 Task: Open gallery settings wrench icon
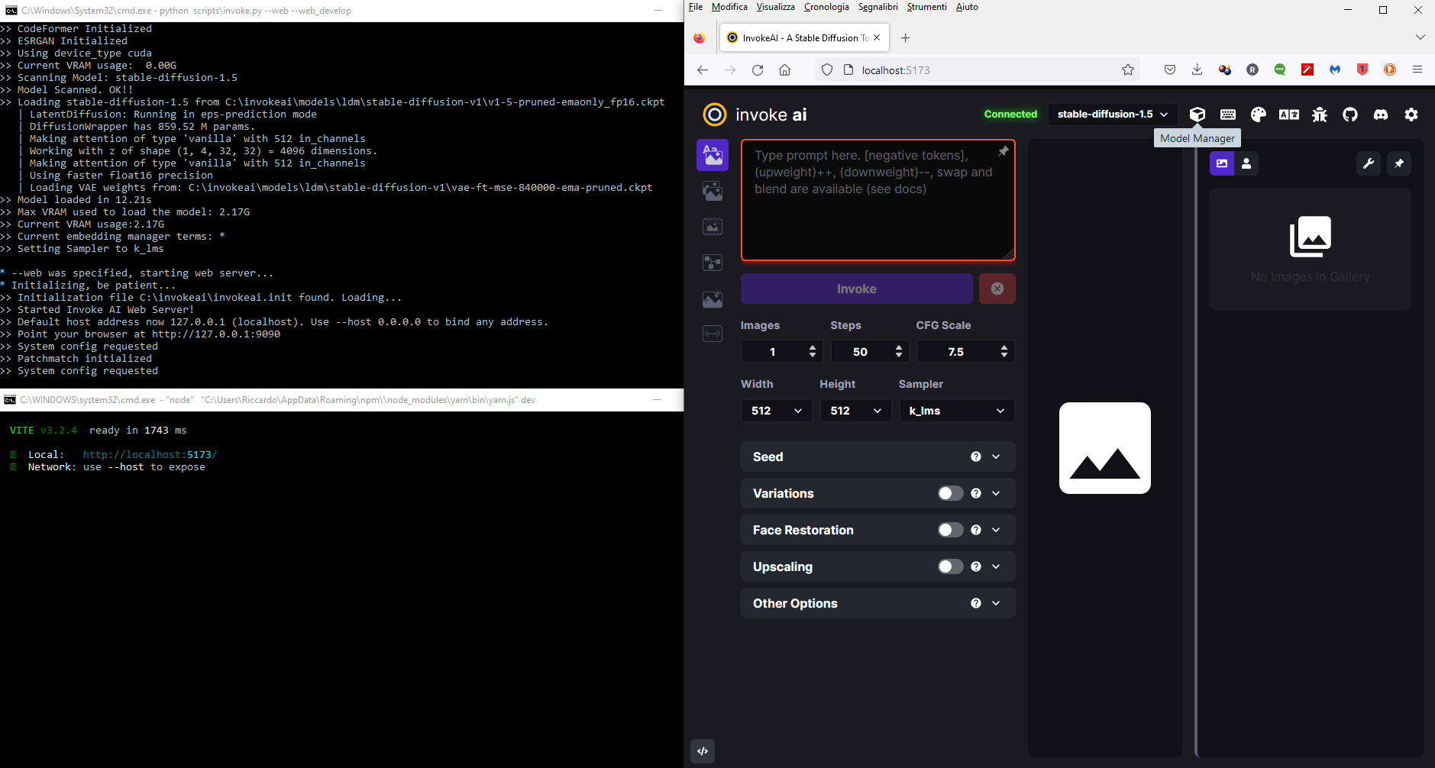[1369, 163]
